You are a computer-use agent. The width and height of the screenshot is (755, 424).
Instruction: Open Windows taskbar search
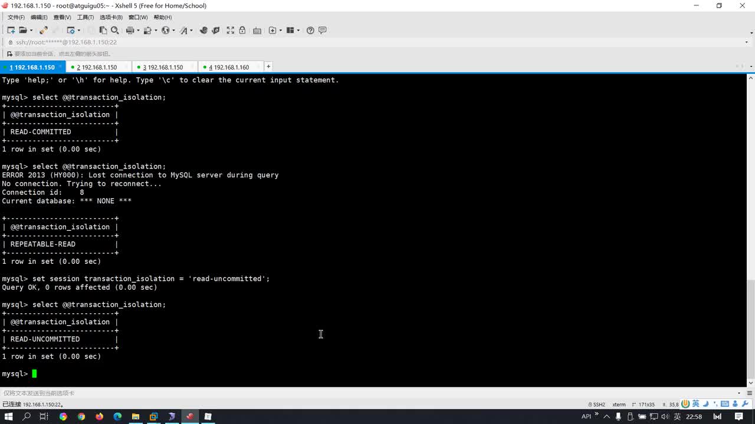click(27, 416)
